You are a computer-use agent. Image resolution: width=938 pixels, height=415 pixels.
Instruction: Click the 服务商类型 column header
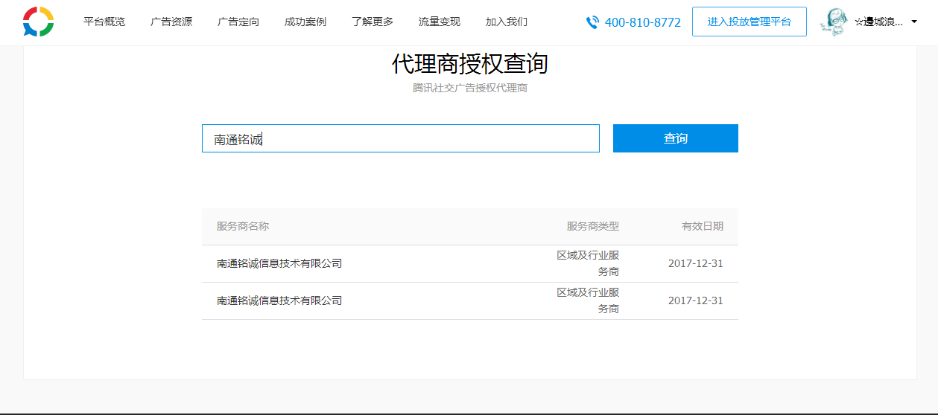(x=593, y=226)
